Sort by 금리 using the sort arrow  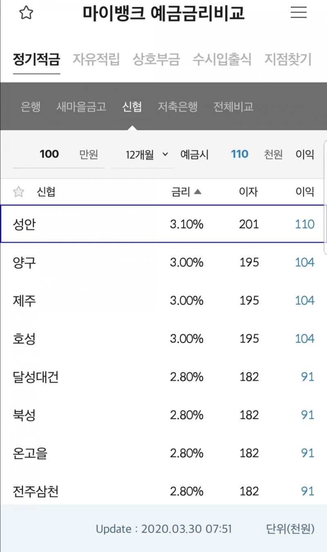(x=197, y=191)
